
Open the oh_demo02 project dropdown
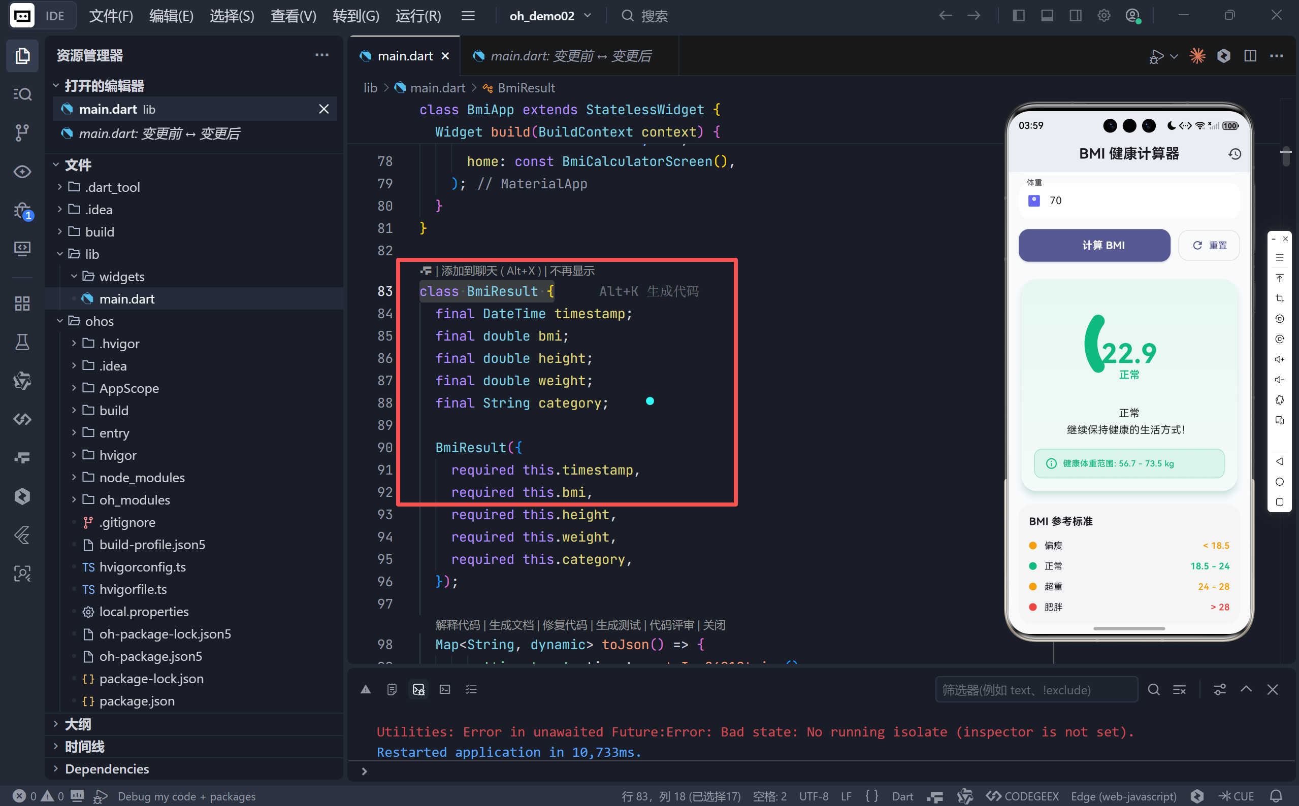[x=550, y=16]
